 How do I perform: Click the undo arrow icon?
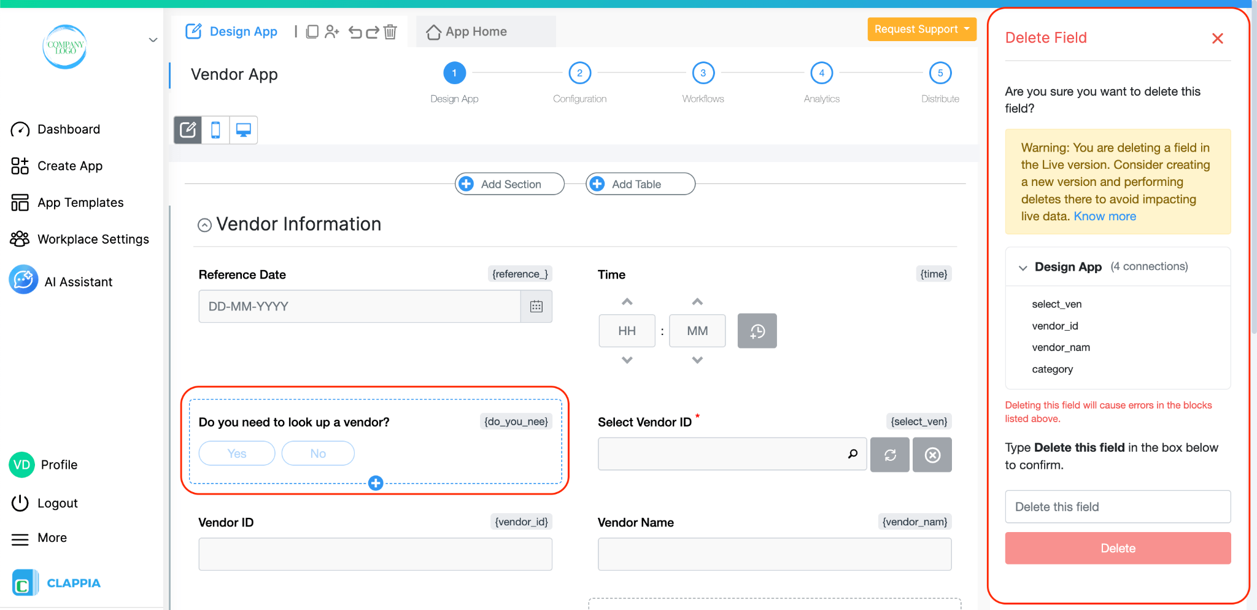tap(355, 32)
